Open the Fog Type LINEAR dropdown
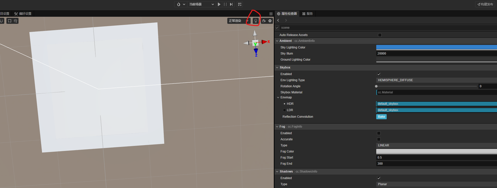Image resolution: width=497 pixels, height=188 pixels. click(436, 145)
